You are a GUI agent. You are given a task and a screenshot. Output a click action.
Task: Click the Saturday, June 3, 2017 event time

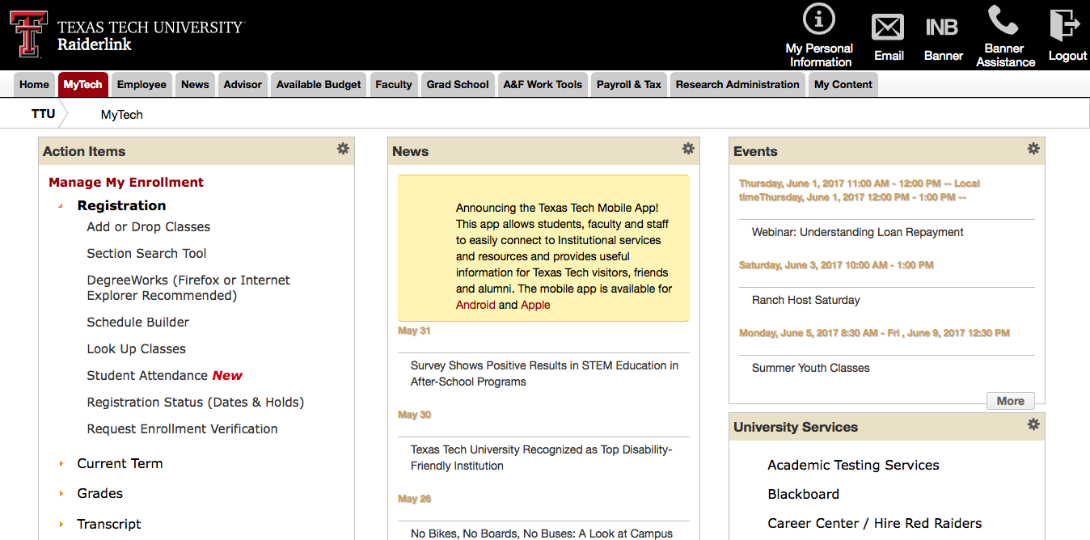click(836, 265)
